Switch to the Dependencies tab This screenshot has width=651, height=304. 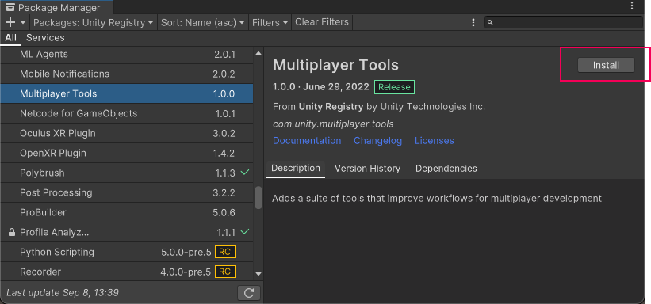click(x=446, y=169)
